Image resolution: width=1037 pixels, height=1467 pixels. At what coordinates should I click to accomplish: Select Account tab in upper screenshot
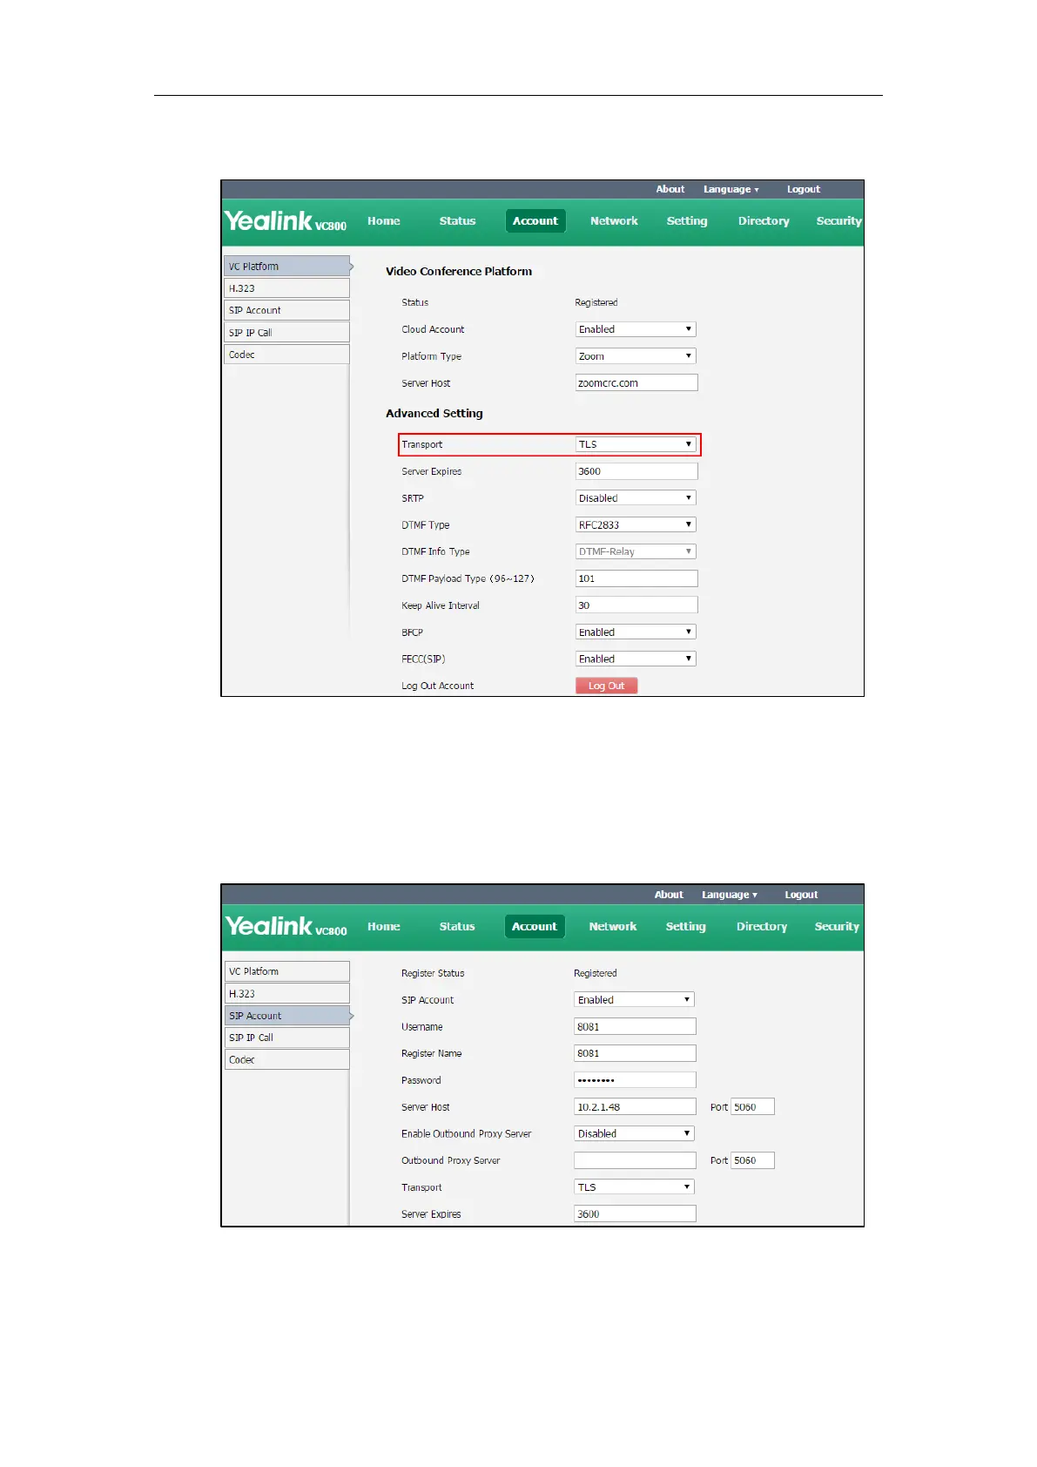pos(535,221)
